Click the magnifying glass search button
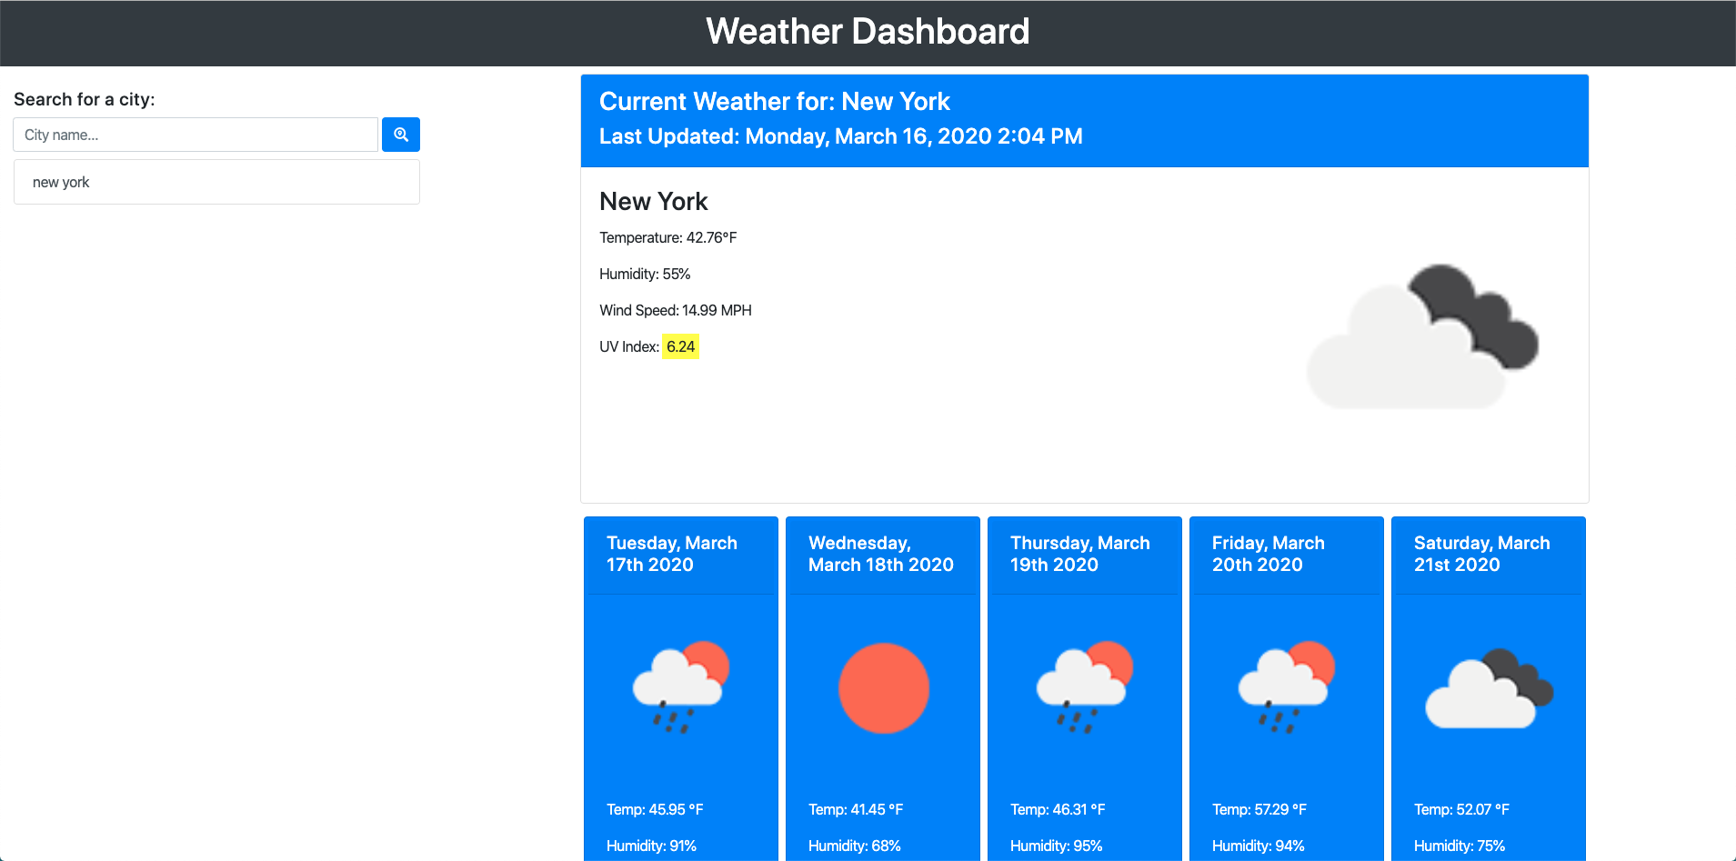The image size is (1736, 861). point(400,135)
